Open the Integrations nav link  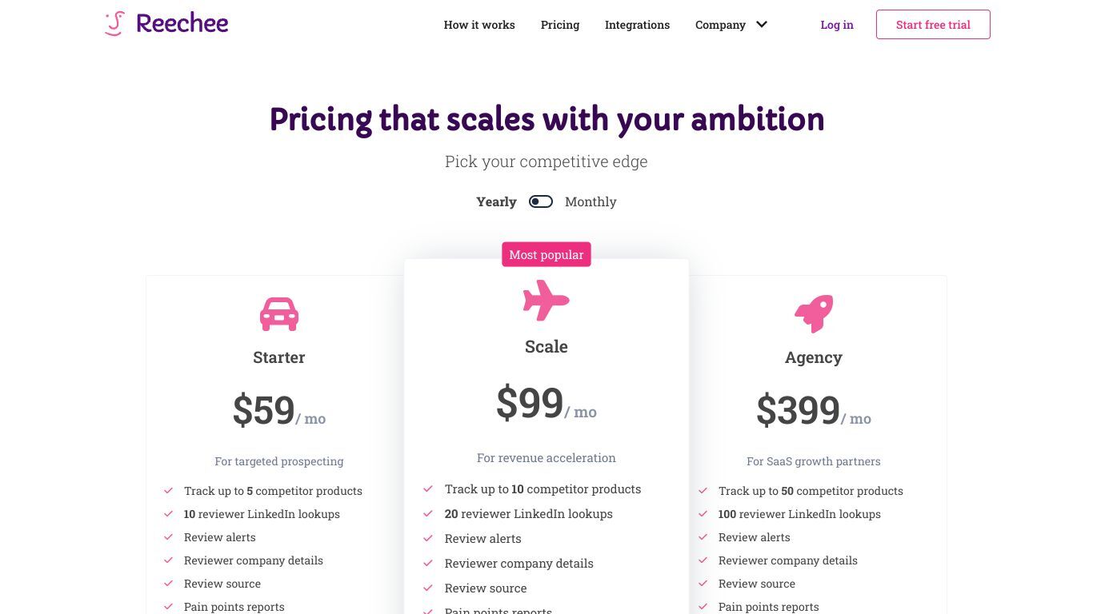[637, 25]
